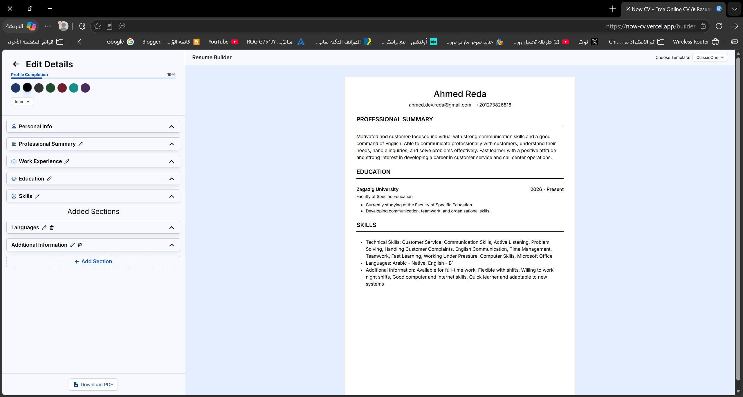
Task: Expand the Personal Info section chevron
Action: pyautogui.click(x=172, y=127)
